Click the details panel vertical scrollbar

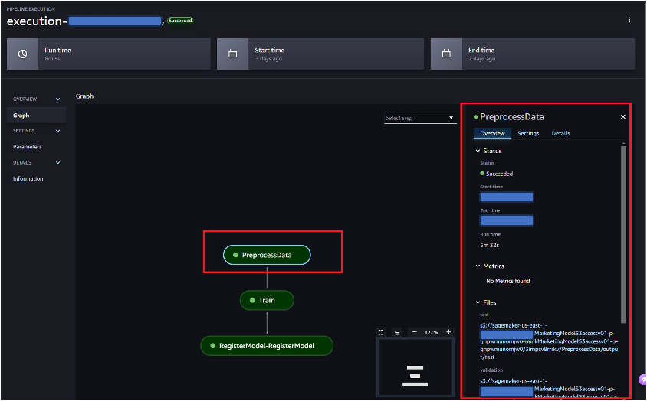point(623,235)
